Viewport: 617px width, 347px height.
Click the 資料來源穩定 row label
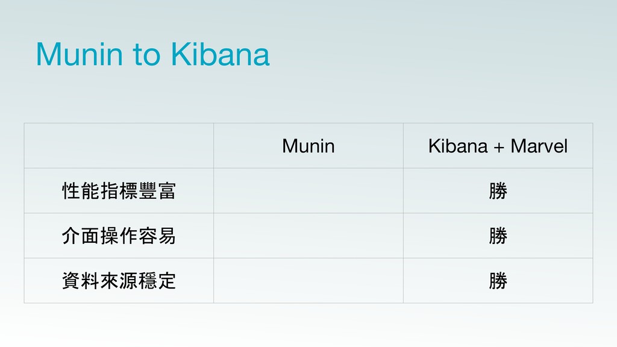[x=119, y=281]
